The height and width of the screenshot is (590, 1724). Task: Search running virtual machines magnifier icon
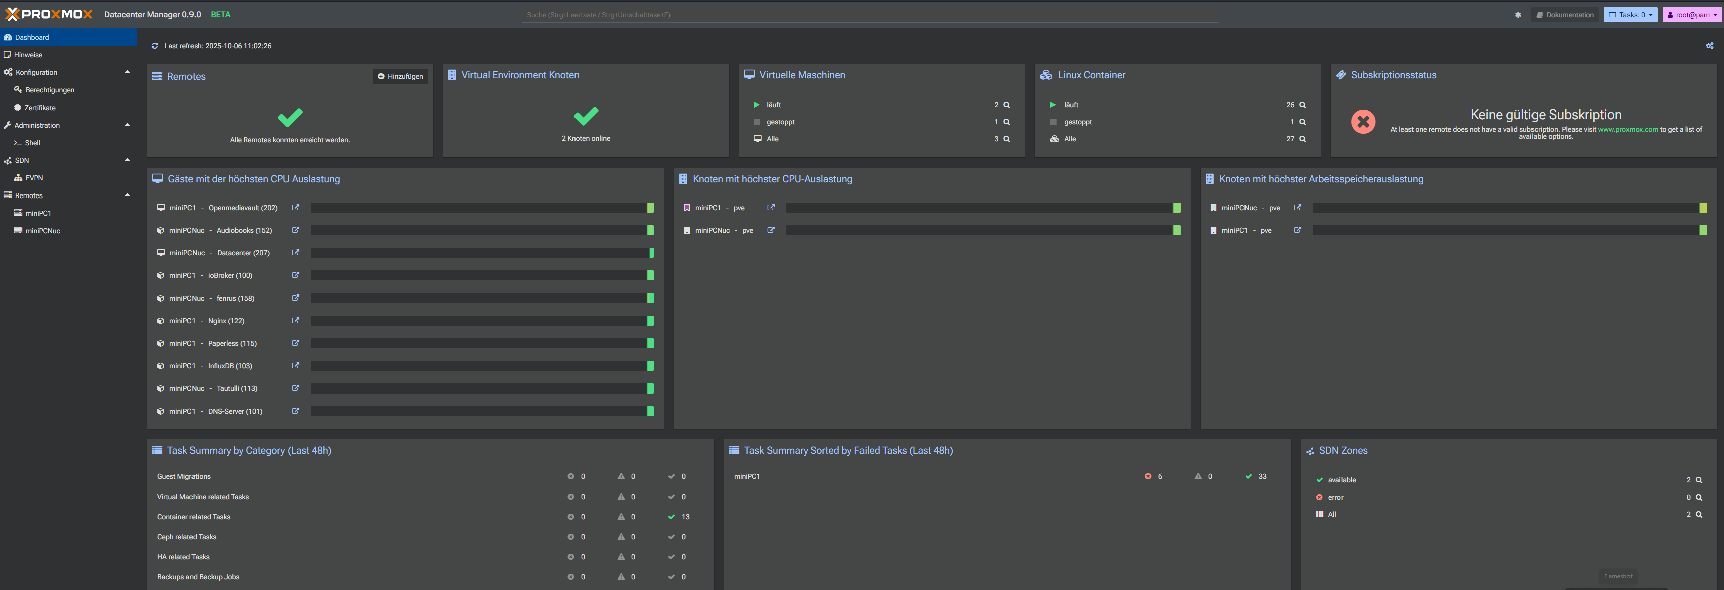point(1007,105)
